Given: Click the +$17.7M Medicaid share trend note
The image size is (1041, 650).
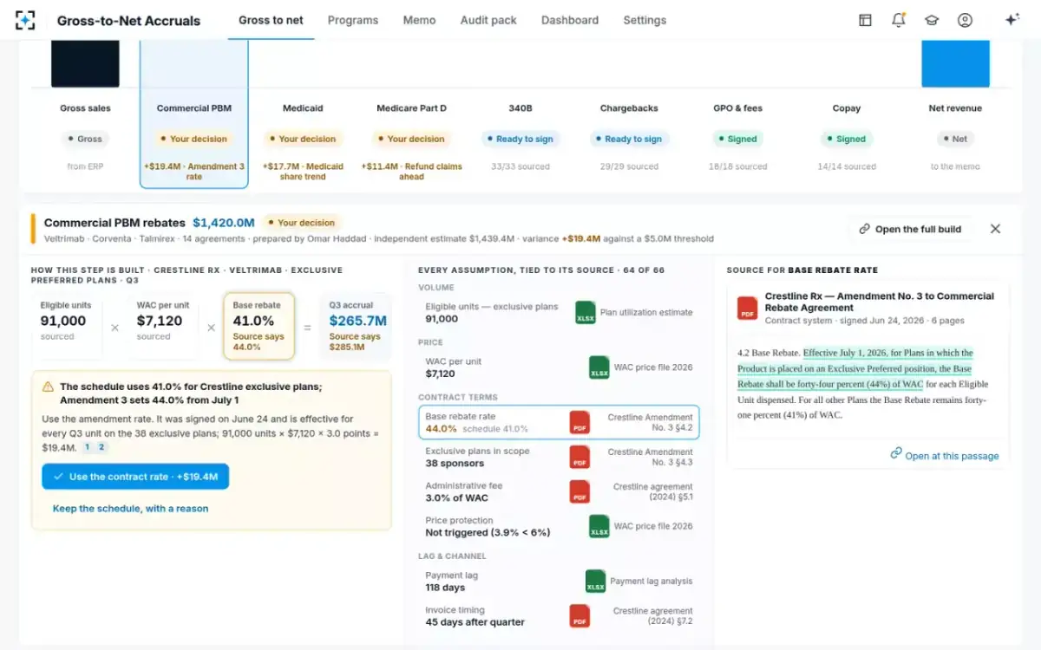Looking at the screenshot, I should 303,172.
